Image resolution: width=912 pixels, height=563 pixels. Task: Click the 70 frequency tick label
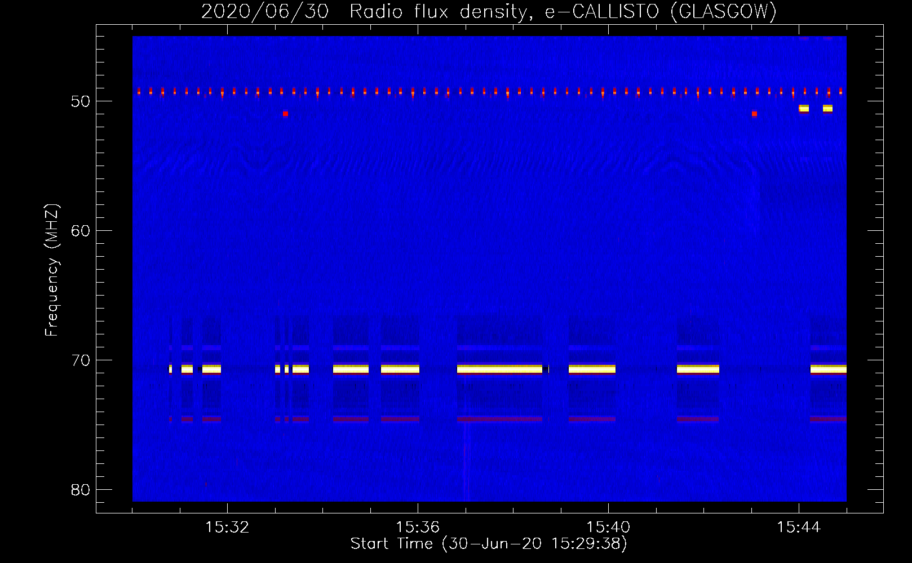click(x=81, y=360)
